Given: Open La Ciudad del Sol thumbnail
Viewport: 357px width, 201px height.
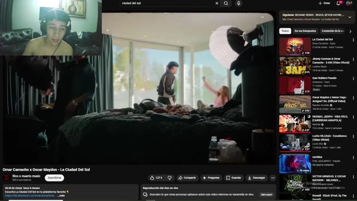Looking at the screenshot, I should pos(295,47).
